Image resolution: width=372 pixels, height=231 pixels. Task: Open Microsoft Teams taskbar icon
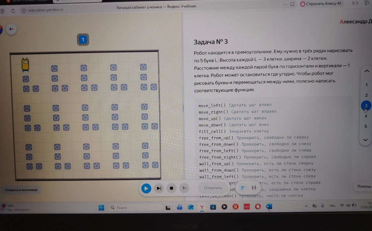pyautogui.click(x=179, y=207)
